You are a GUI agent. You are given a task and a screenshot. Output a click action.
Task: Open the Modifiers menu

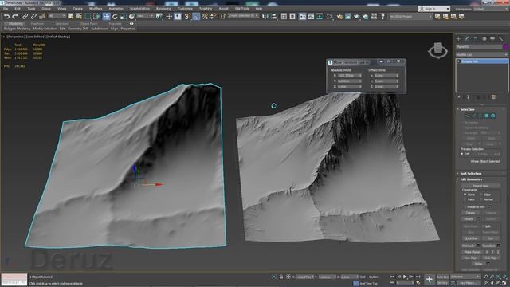tap(96, 9)
